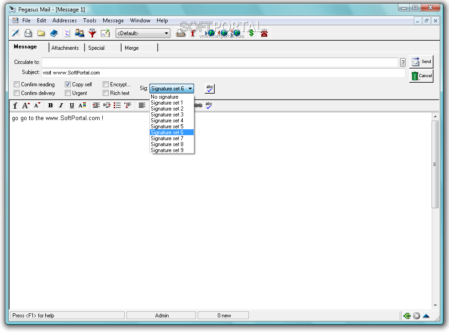This screenshot has width=449, height=332.
Task: Open the two-people user list icon
Action: (79, 33)
